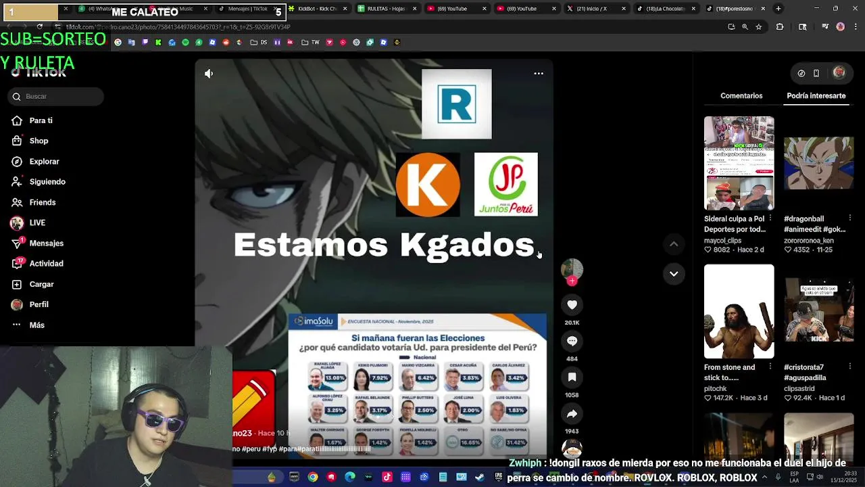Open top-right TikTok profile avatar

[x=839, y=73]
